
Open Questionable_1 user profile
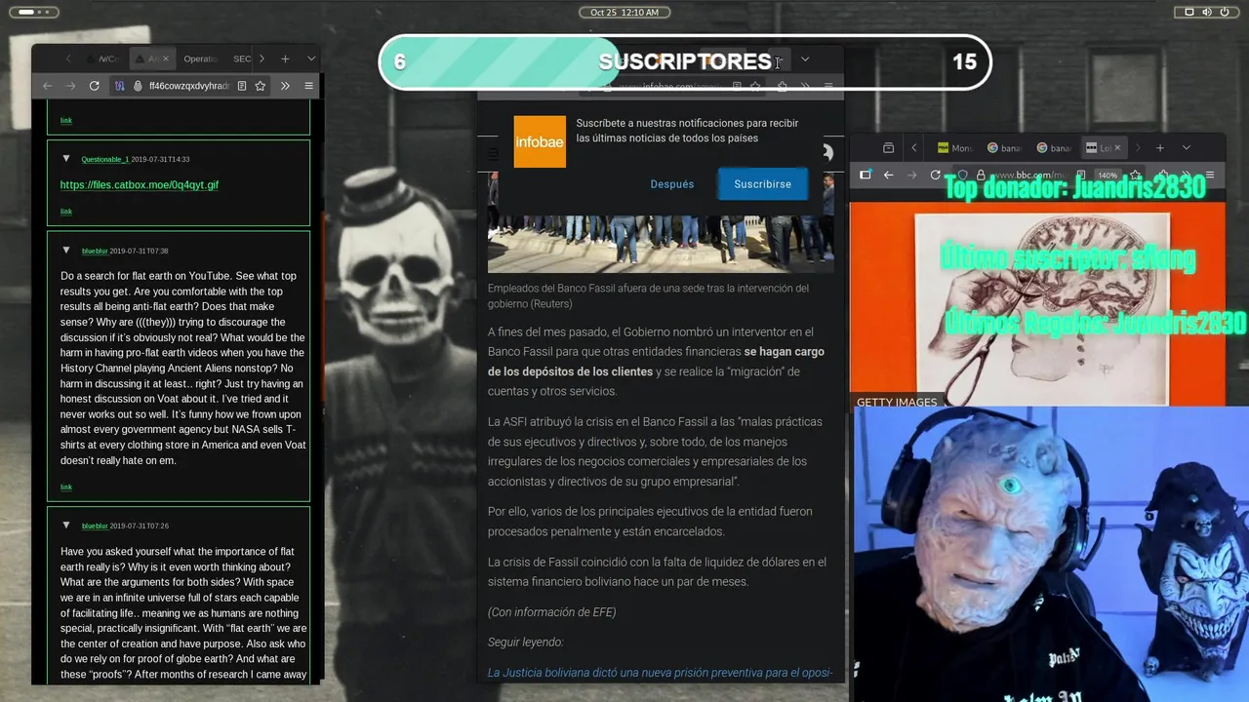105,159
